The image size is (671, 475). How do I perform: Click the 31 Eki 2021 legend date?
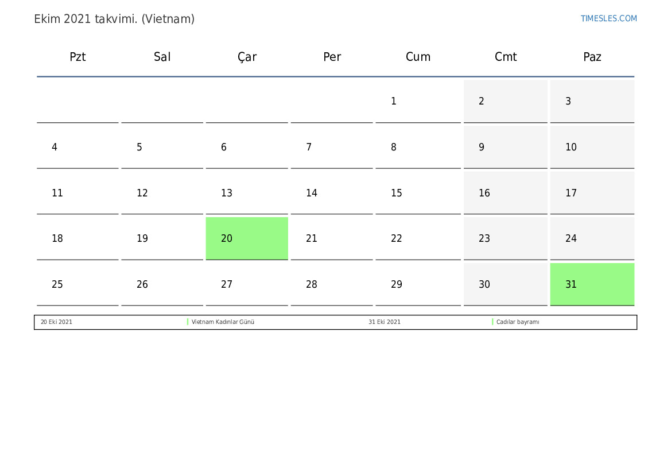click(384, 322)
